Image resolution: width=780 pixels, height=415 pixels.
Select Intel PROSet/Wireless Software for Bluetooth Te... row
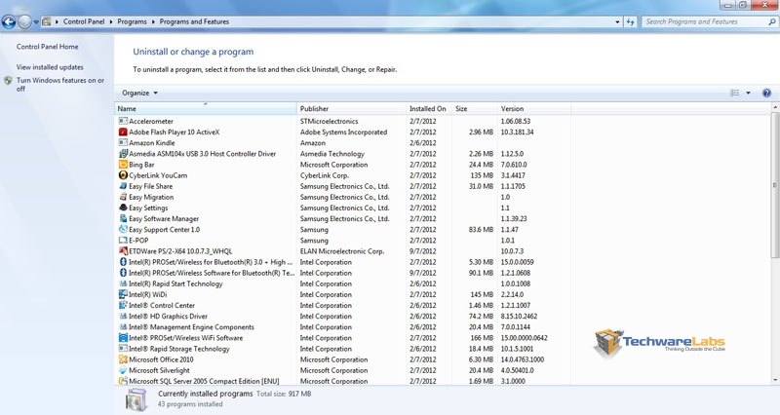pyautogui.click(x=343, y=273)
